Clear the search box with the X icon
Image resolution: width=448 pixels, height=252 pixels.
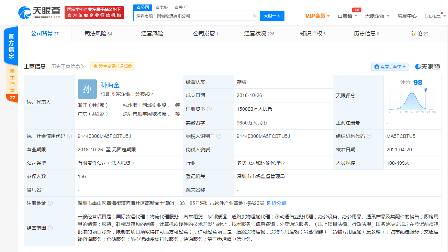(x=254, y=16)
